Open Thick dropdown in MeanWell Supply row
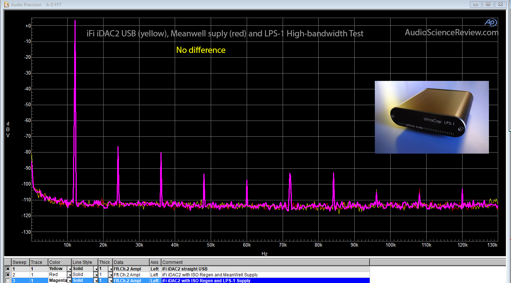The width and height of the screenshot is (511, 283). point(110,275)
